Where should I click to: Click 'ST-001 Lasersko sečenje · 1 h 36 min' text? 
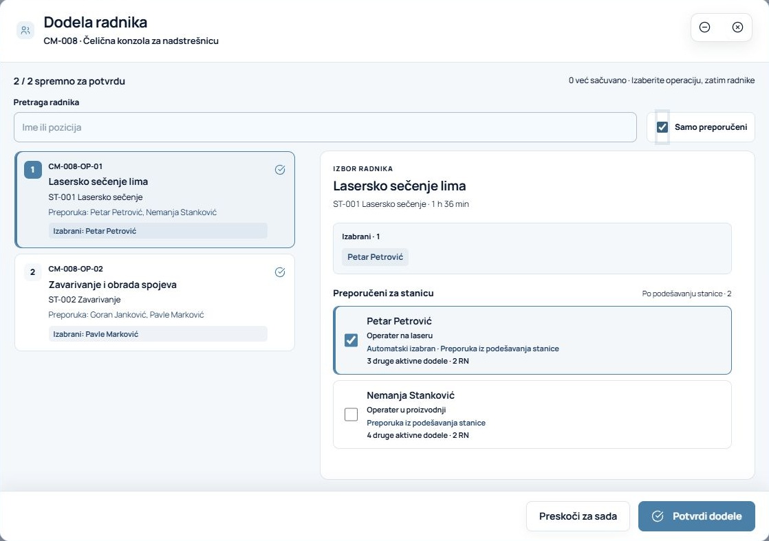401,204
